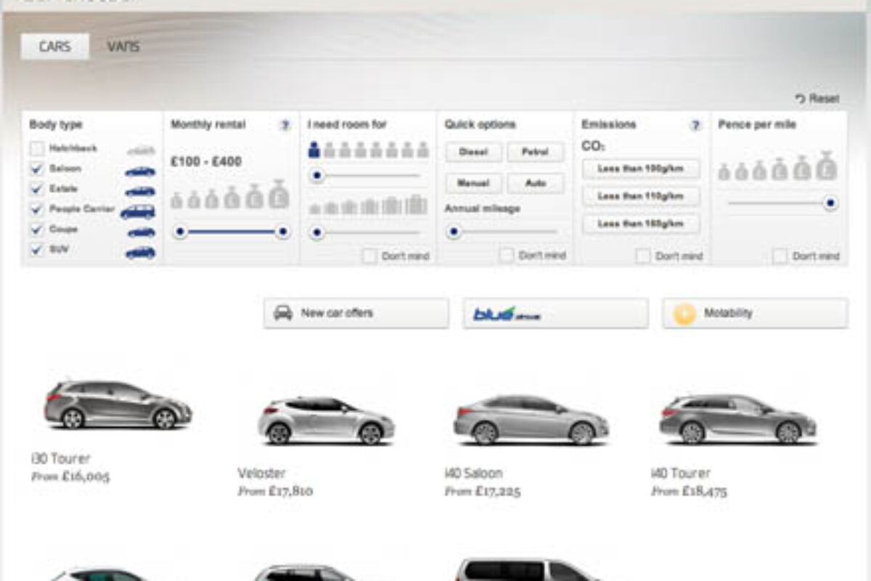Image resolution: width=871 pixels, height=581 pixels.
Task: Open the Monthly rental help icon
Action: pos(285,126)
